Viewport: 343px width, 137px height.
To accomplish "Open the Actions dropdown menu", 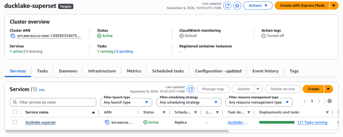I will [x=258, y=5].
